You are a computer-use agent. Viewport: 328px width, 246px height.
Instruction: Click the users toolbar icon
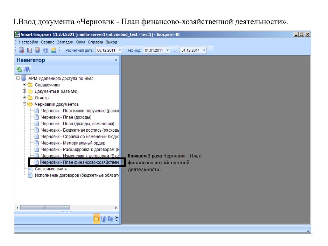[53, 50]
